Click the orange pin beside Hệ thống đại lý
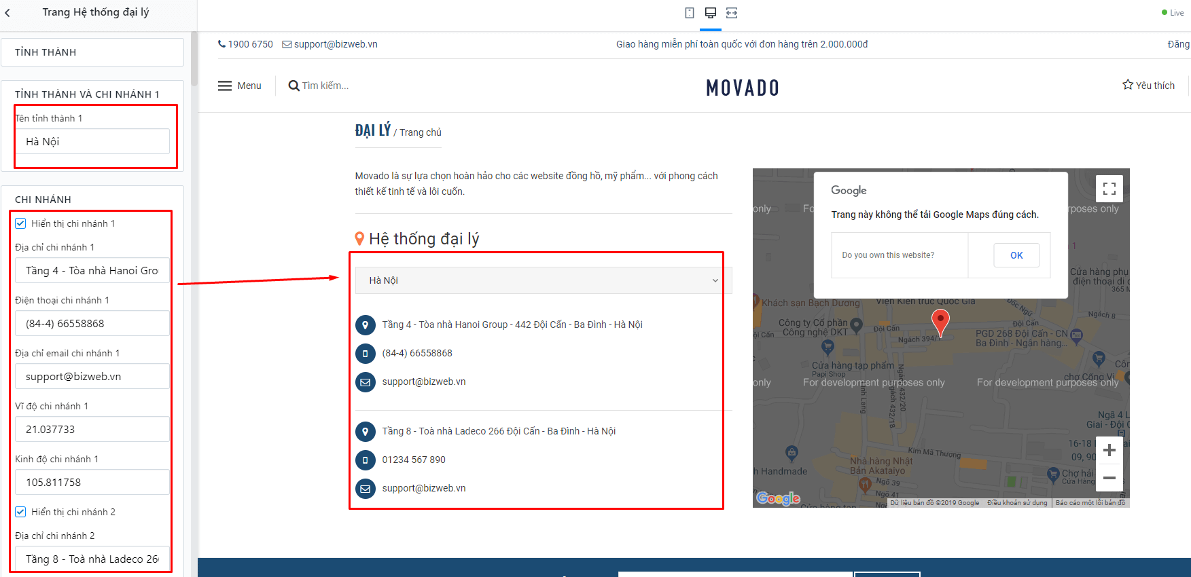1191x577 pixels. (x=359, y=238)
